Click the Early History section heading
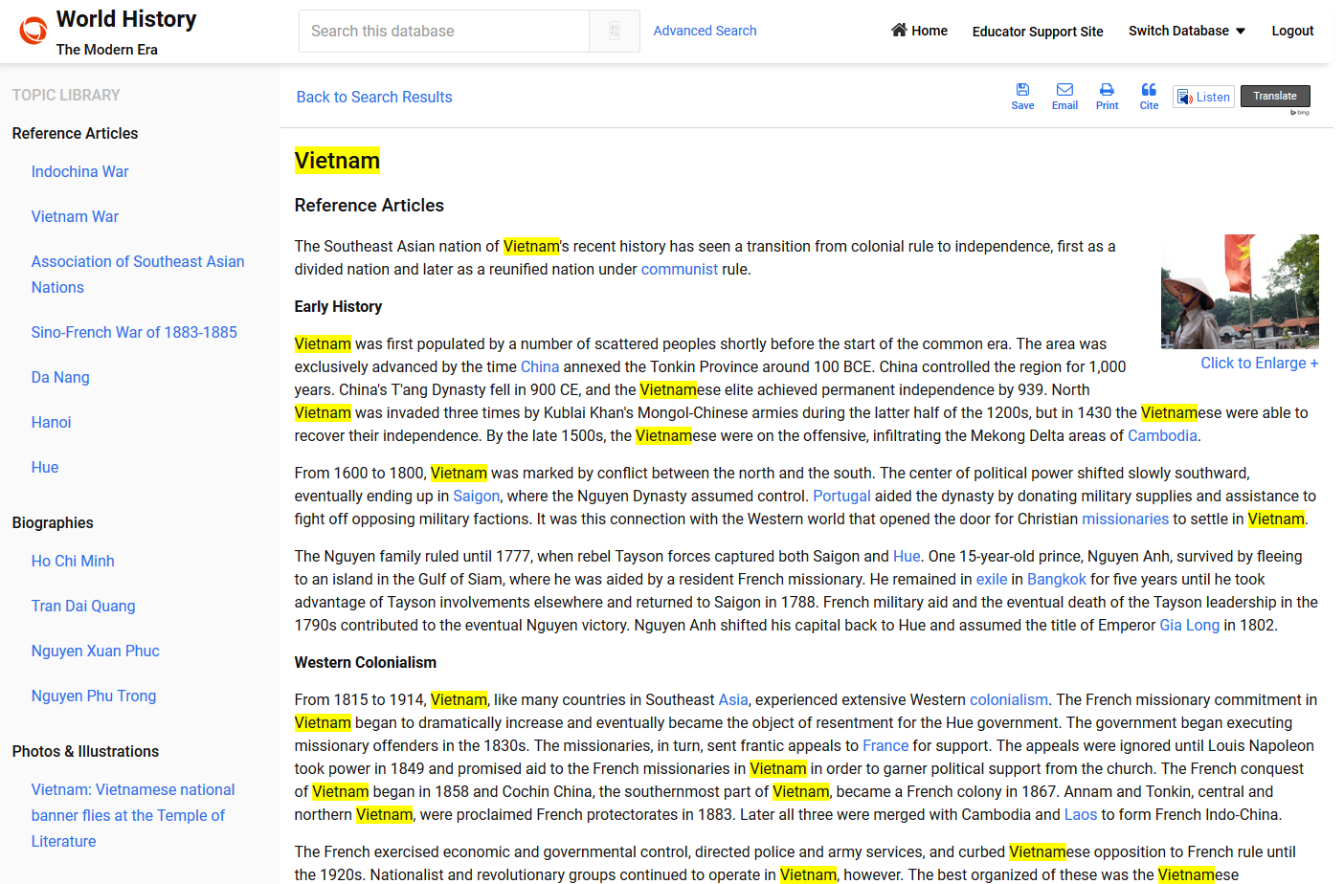This screenshot has width=1344, height=884. coord(338,306)
